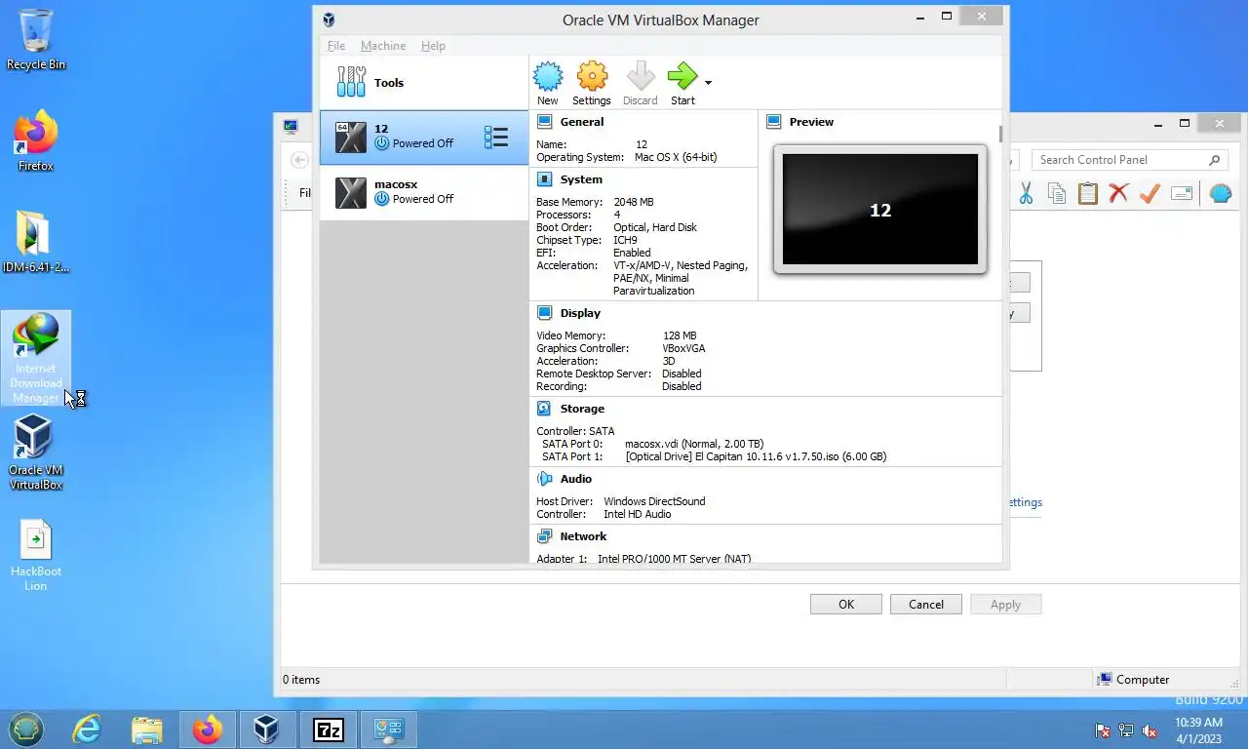Open the Start menu button
Image resolution: width=1248 pixels, height=749 pixels.
coord(26,729)
